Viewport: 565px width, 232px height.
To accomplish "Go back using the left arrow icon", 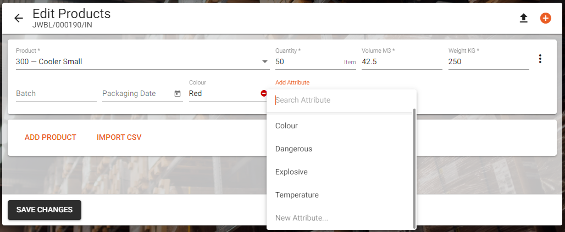I will tap(18, 18).
